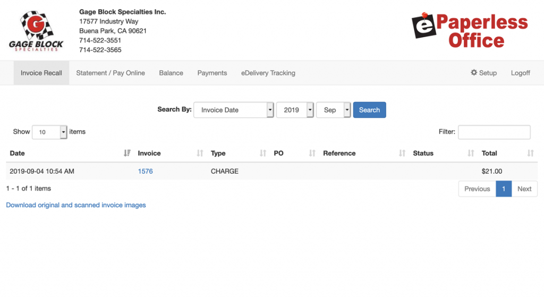Switch to Statement / Pay Online tab
Screen dimensions: 544x297
110,73
